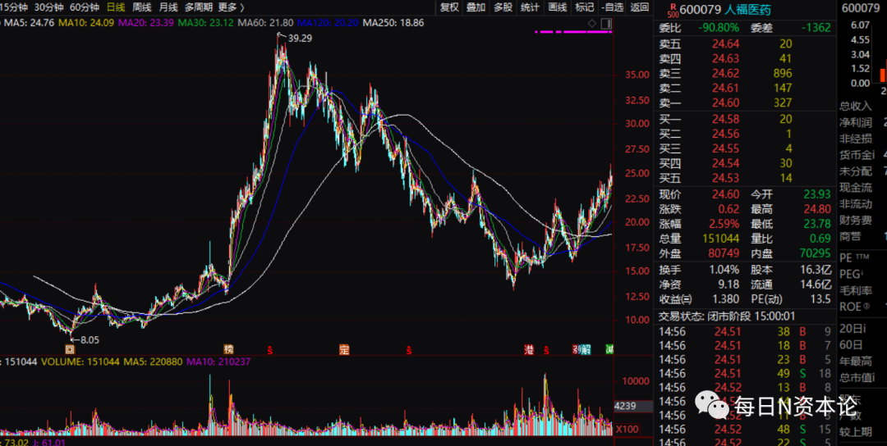Click MA250: 18.86 indicator label
Screen dimensions: 887x446
click(393, 23)
